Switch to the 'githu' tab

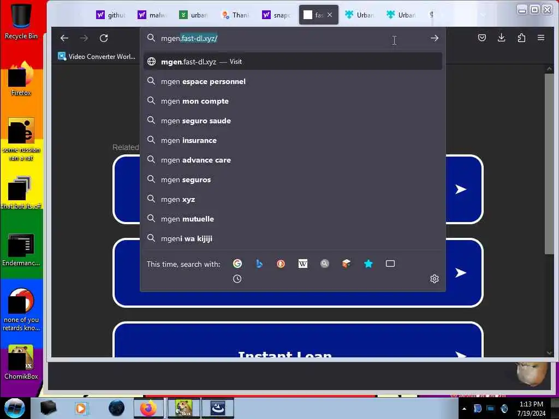point(111,15)
